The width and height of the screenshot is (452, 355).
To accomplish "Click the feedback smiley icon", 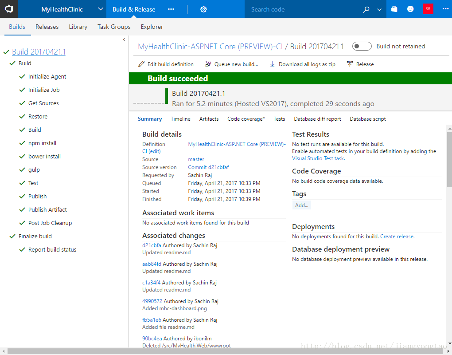I will pyautogui.click(x=410, y=9).
